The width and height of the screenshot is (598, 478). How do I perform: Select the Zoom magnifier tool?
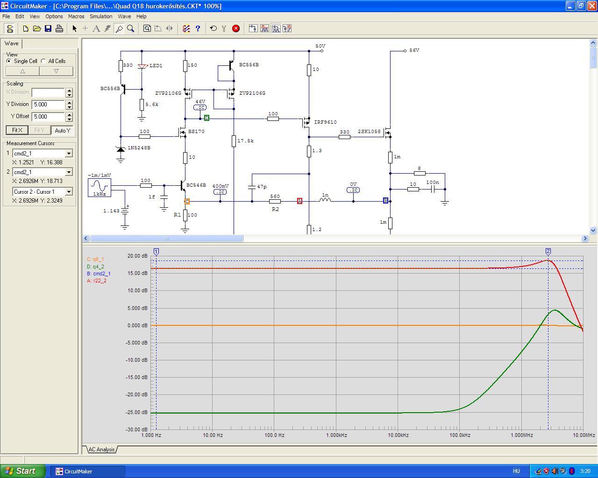(x=131, y=28)
